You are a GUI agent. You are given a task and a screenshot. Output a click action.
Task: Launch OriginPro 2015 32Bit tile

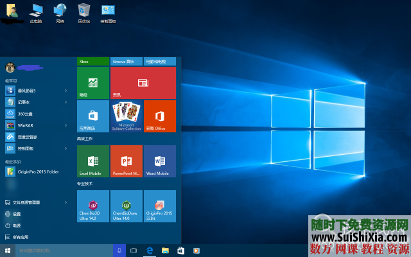coord(160,206)
